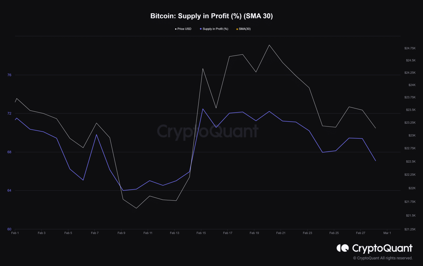
Task: Click the 76 value on left axis
Action: 9,75
